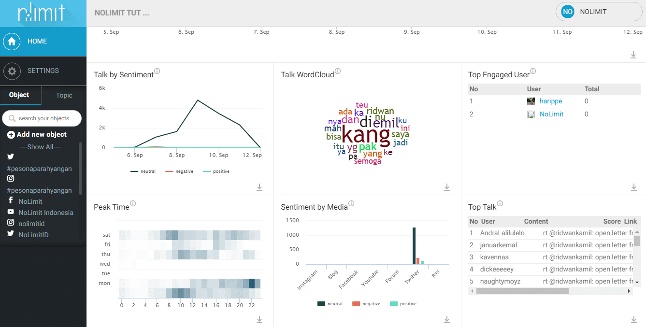Click the plus icon beside Add new object
Screen dimensions: 646x327
11,135
